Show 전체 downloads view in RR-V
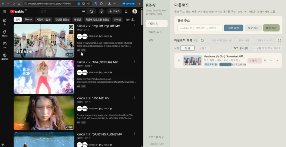Screen dimensions: 286x147 [x=187, y=48]
